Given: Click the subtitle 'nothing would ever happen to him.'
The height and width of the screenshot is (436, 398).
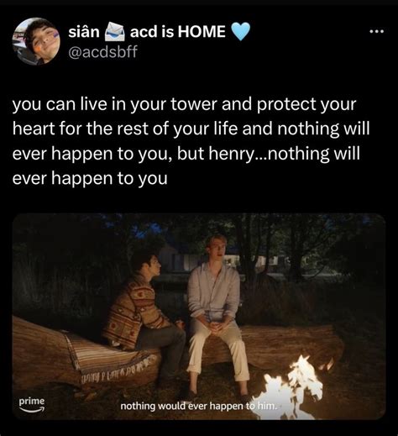Looking at the screenshot, I should (198, 406).
